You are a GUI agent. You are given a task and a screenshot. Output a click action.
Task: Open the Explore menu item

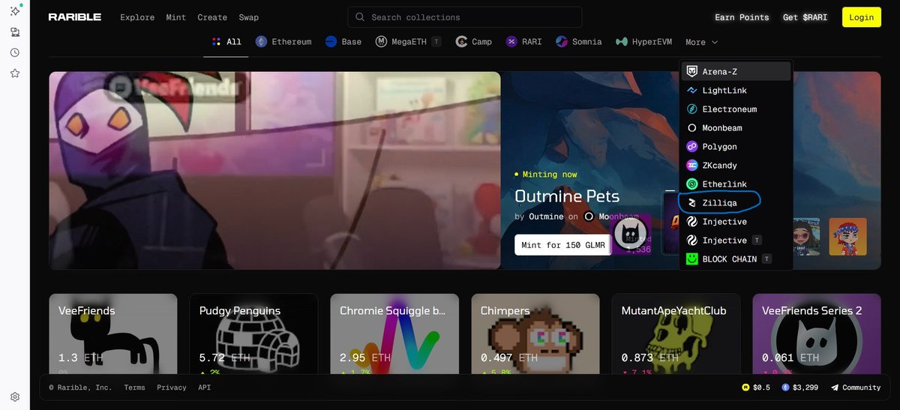tap(137, 17)
